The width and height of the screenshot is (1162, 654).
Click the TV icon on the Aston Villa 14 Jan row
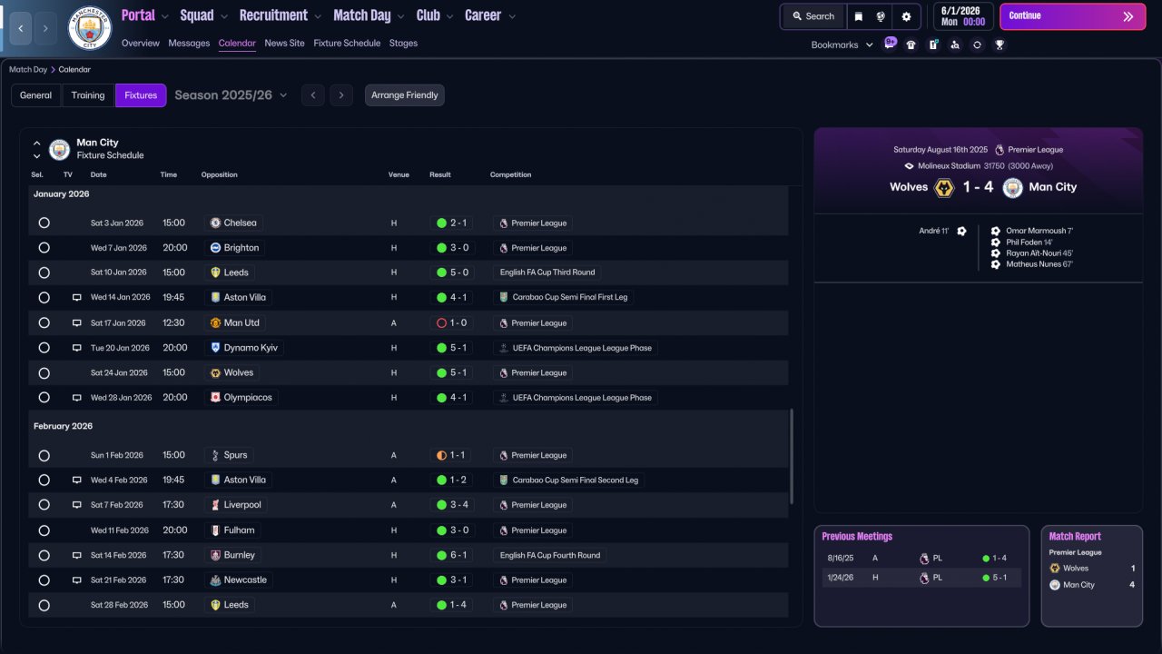click(x=77, y=298)
